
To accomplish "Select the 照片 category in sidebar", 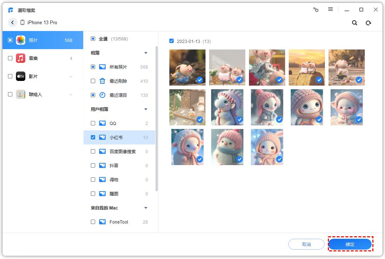I will pyautogui.click(x=43, y=40).
